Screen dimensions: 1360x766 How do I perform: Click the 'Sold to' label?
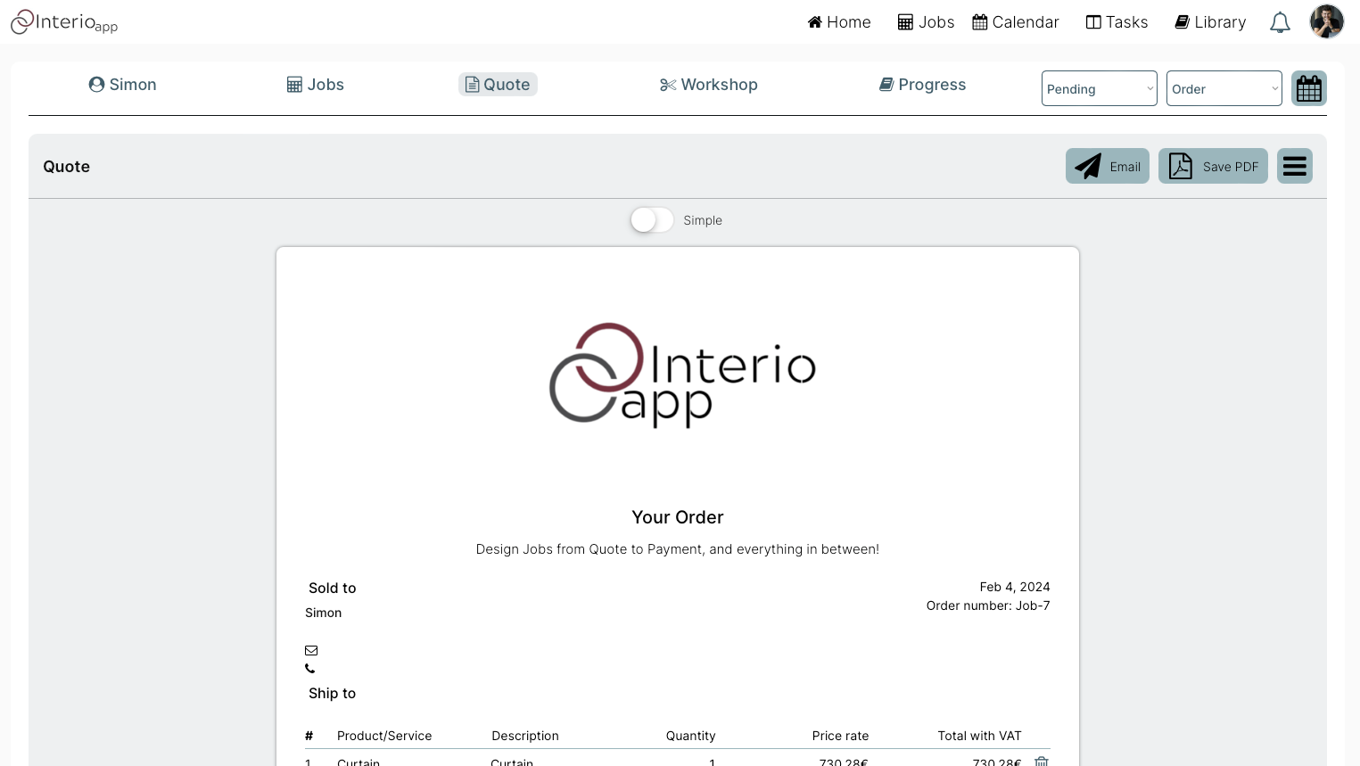333,588
